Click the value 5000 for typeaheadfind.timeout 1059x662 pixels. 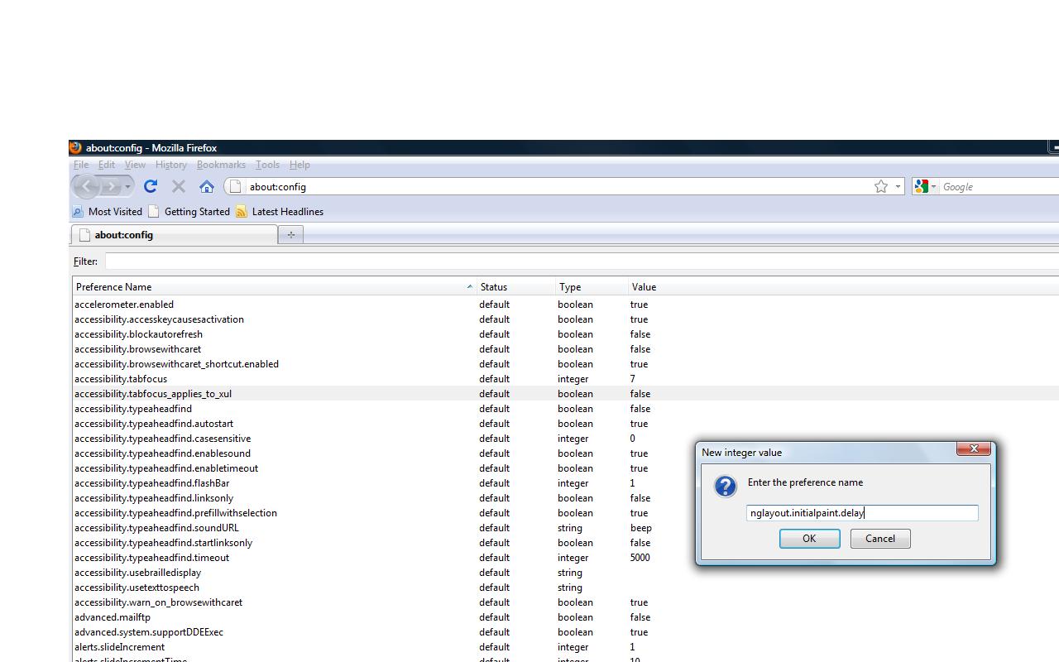(x=640, y=558)
